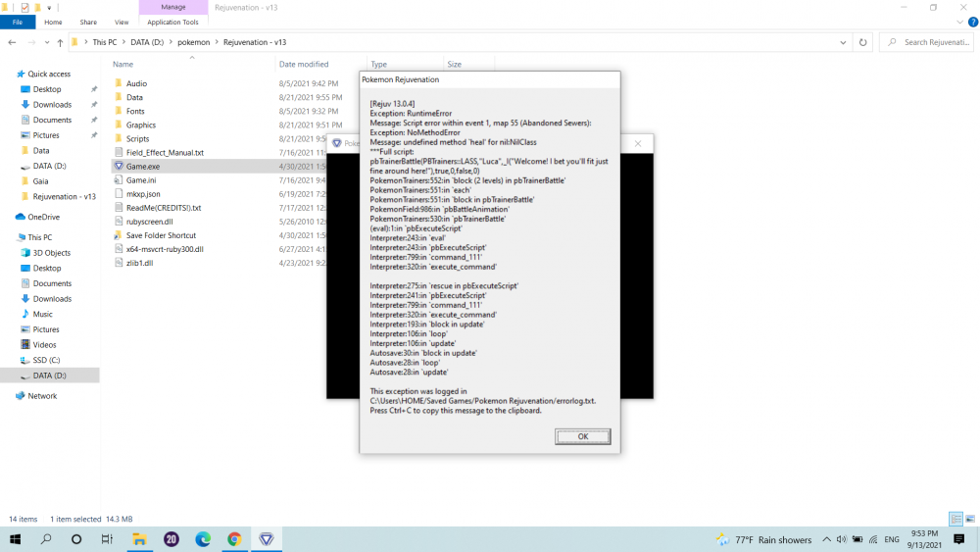Screen dimensions: 980x552
Task: Open Pictures under Quick access
Action: [46, 135]
